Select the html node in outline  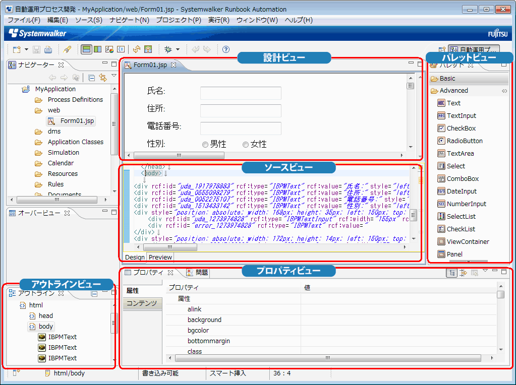31,305
